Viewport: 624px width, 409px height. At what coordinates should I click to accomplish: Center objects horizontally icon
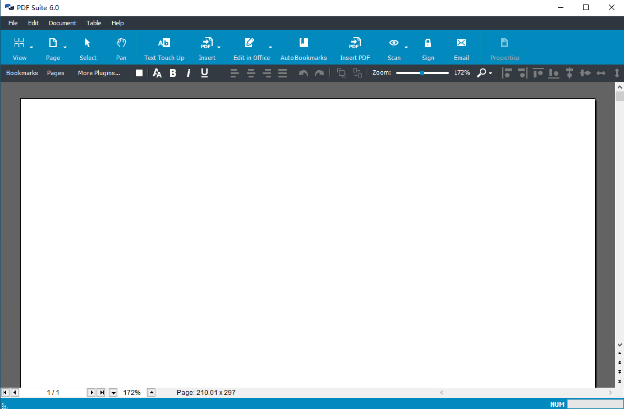[570, 73]
